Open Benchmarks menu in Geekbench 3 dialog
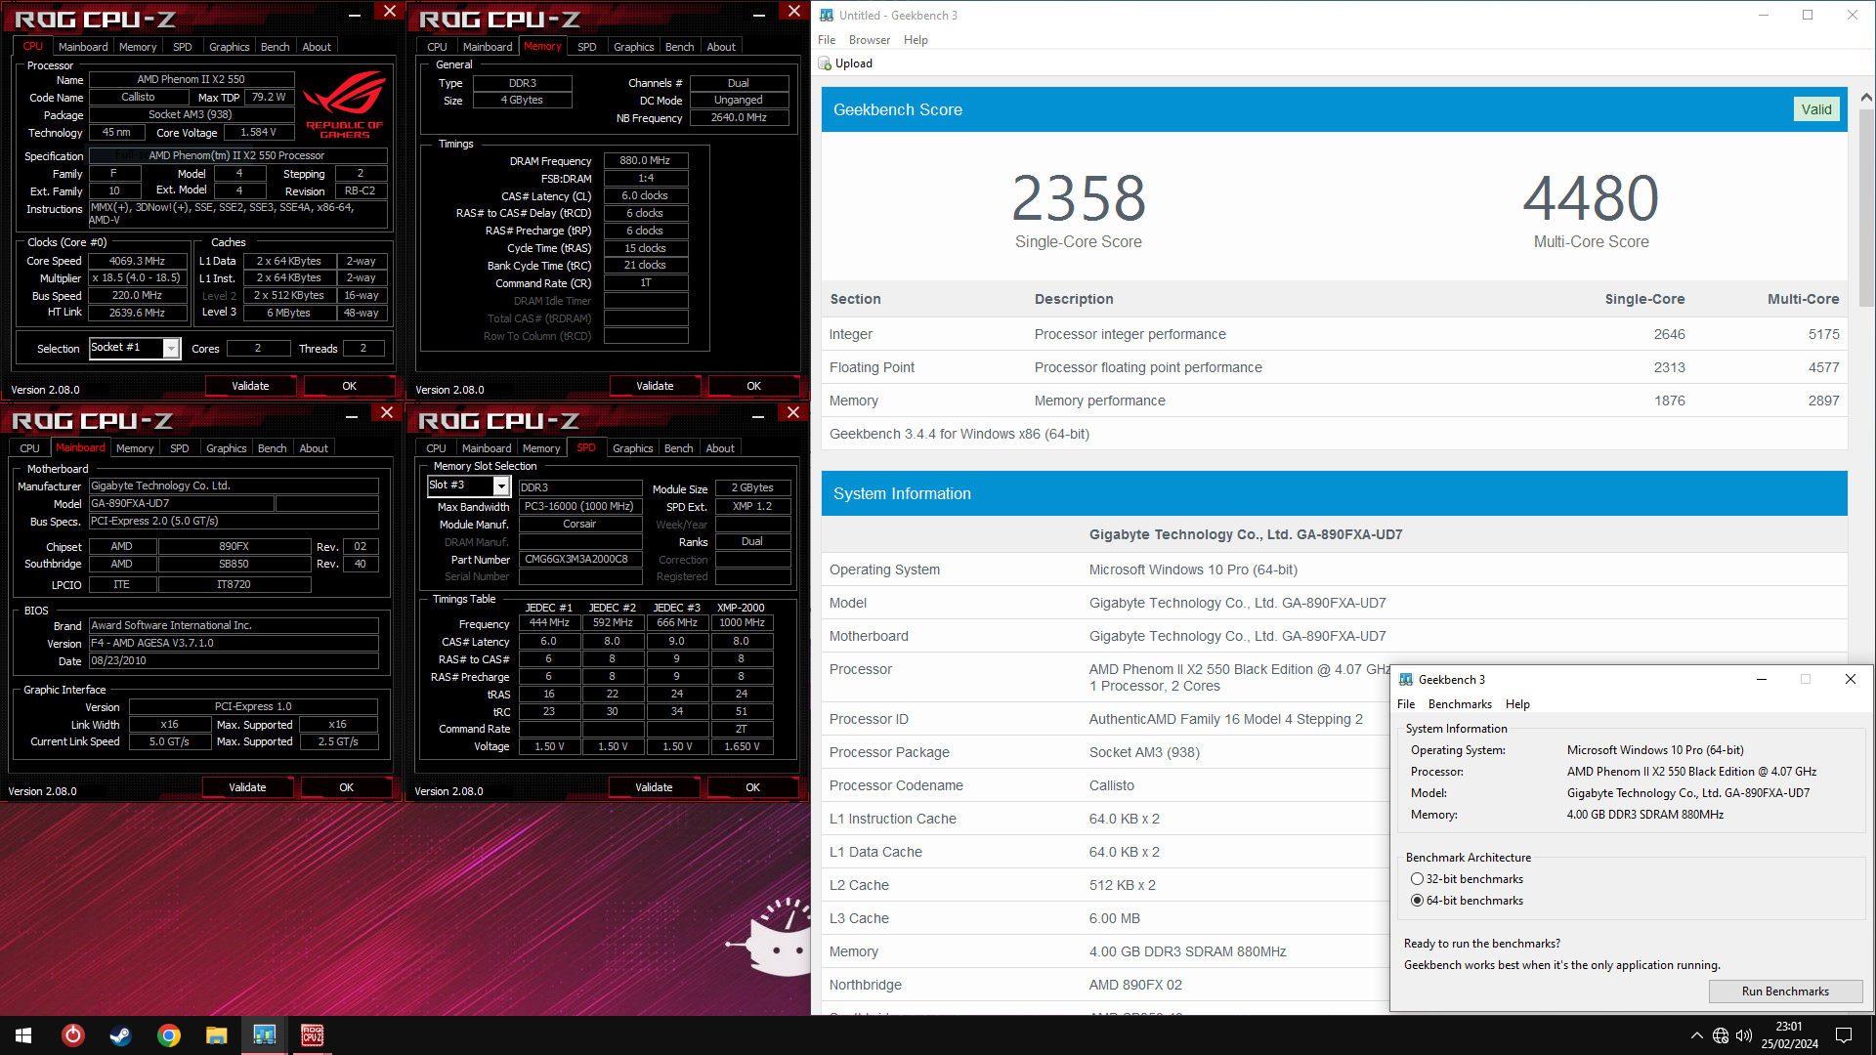The width and height of the screenshot is (1876, 1055). coord(1460,704)
